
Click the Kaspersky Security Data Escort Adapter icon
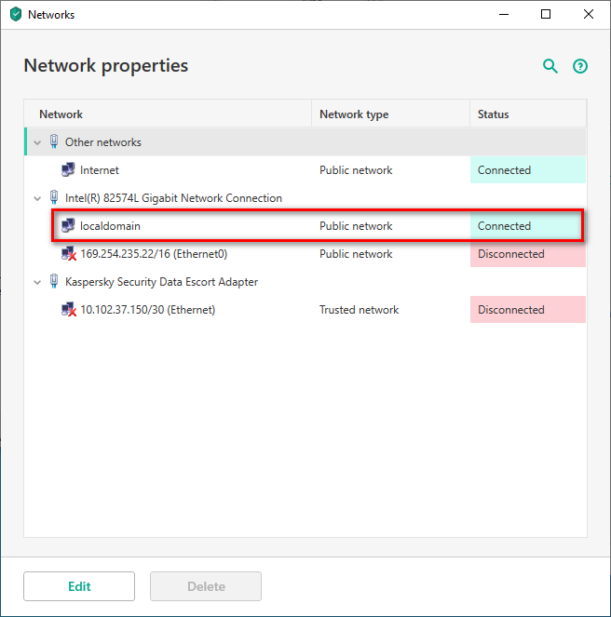(x=53, y=282)
